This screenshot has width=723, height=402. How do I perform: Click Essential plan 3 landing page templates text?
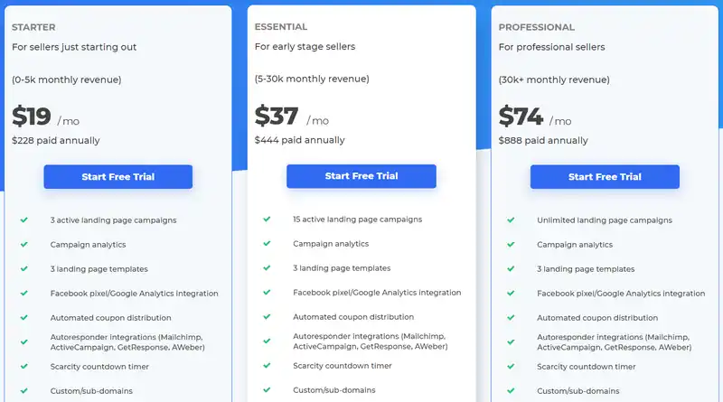[x=342, y=267]
